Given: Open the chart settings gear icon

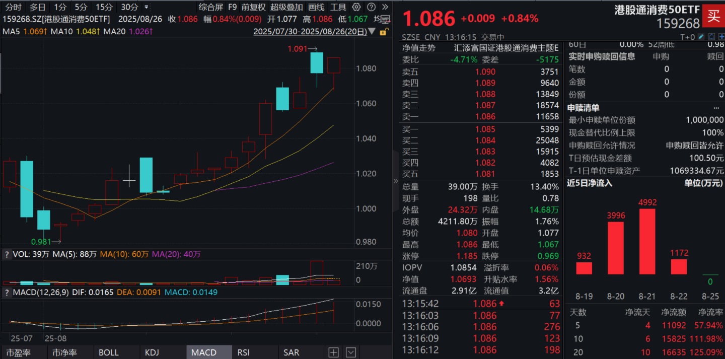Looking at the screenshot, I should 356,7.
